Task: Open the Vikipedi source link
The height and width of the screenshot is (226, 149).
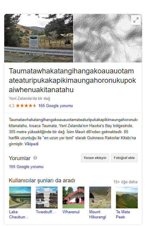Action: [32, 144]
